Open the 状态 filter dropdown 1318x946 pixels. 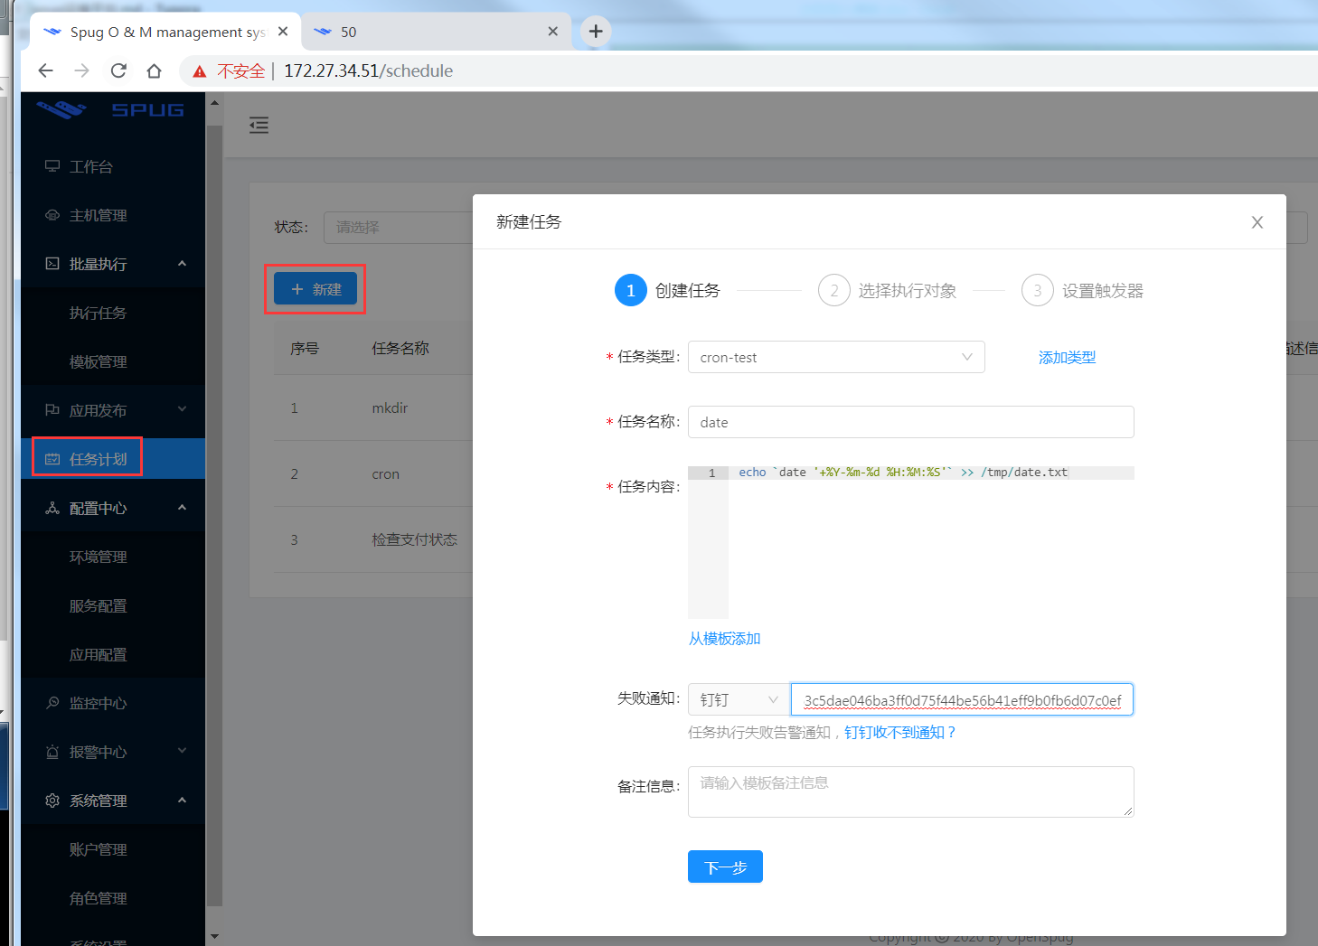click(398, 227)
